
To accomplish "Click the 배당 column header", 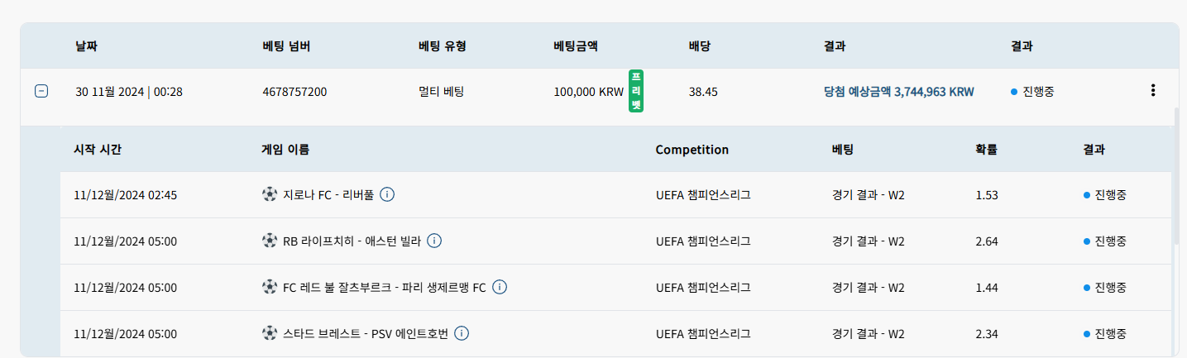I will [x=700, y=46].
